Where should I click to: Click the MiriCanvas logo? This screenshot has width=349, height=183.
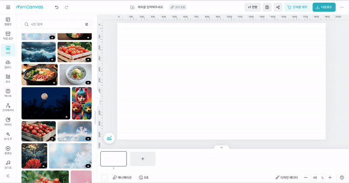point(30,7)
